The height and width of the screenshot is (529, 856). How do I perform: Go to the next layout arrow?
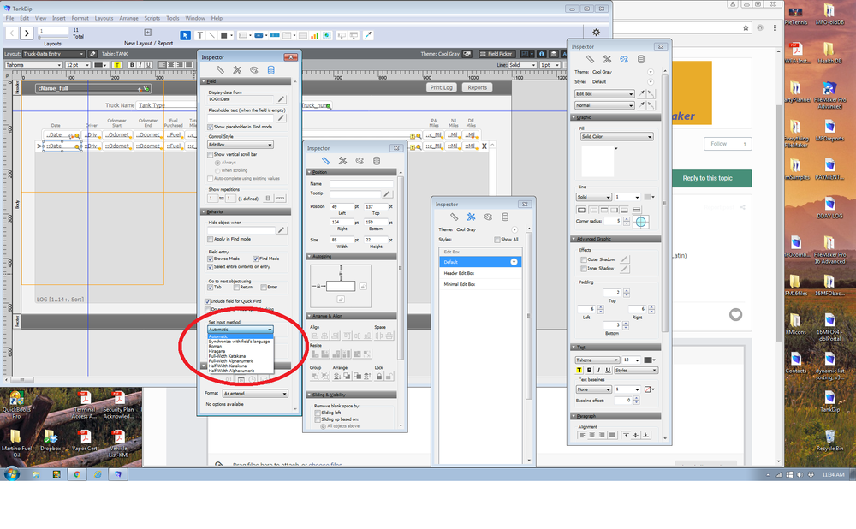click(x=27, y=33)
